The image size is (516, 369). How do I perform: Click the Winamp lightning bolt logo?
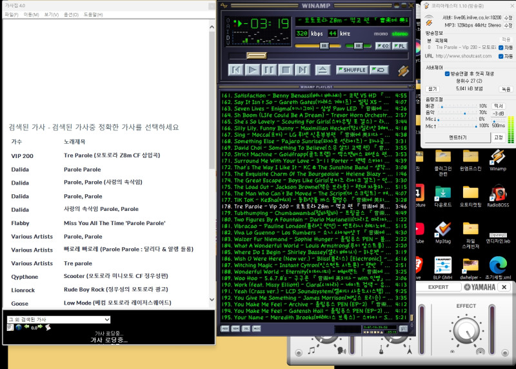(403, 70)
